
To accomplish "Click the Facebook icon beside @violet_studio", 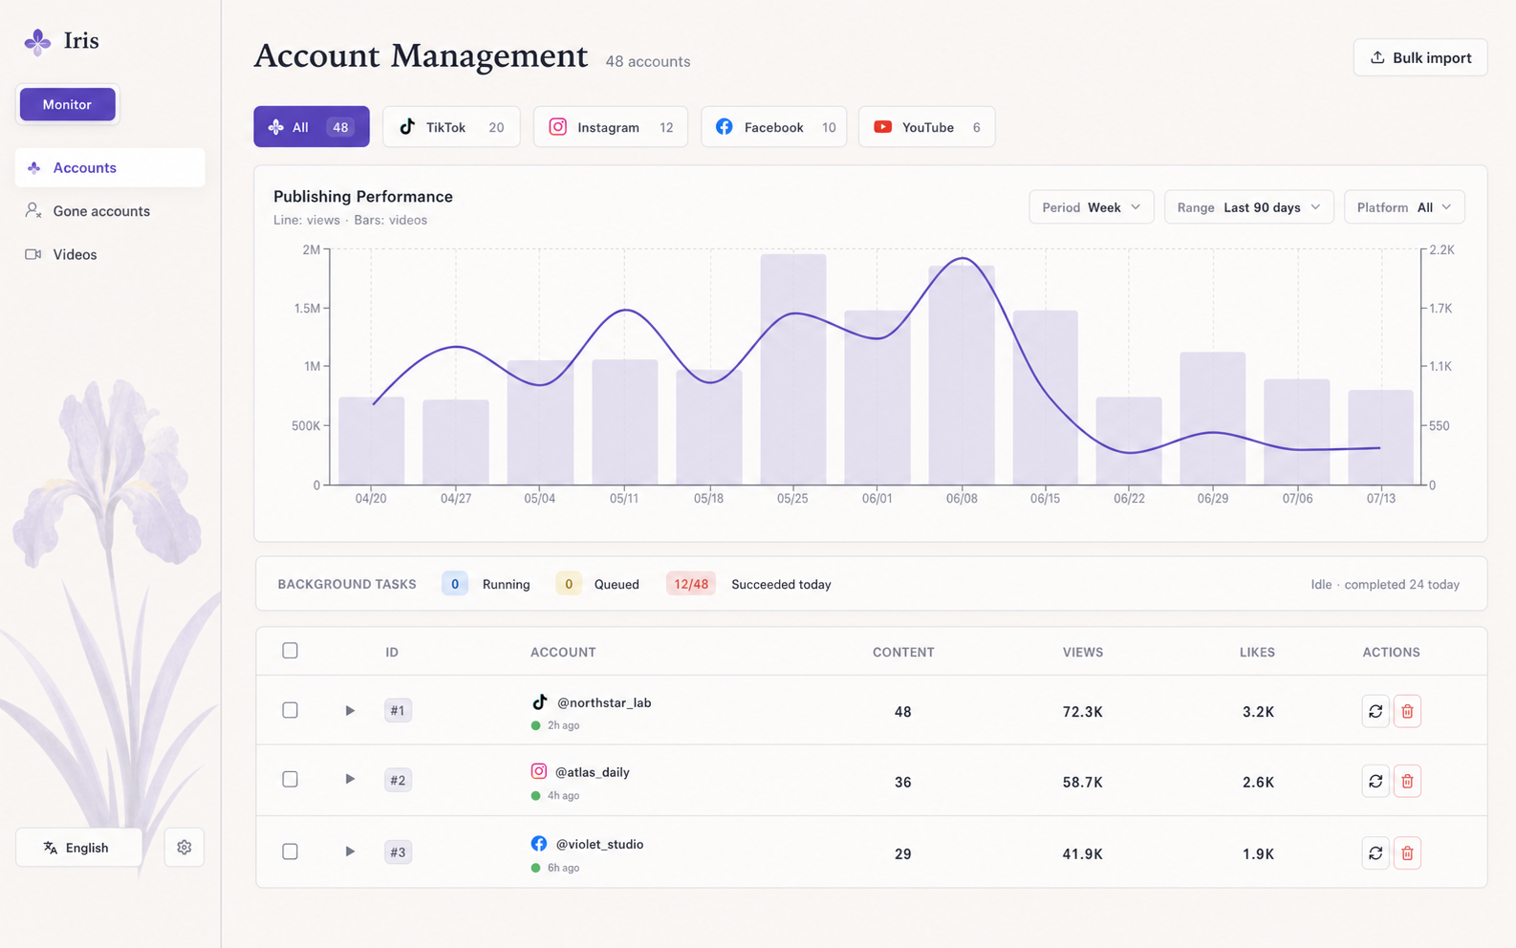I will (539, 844).
